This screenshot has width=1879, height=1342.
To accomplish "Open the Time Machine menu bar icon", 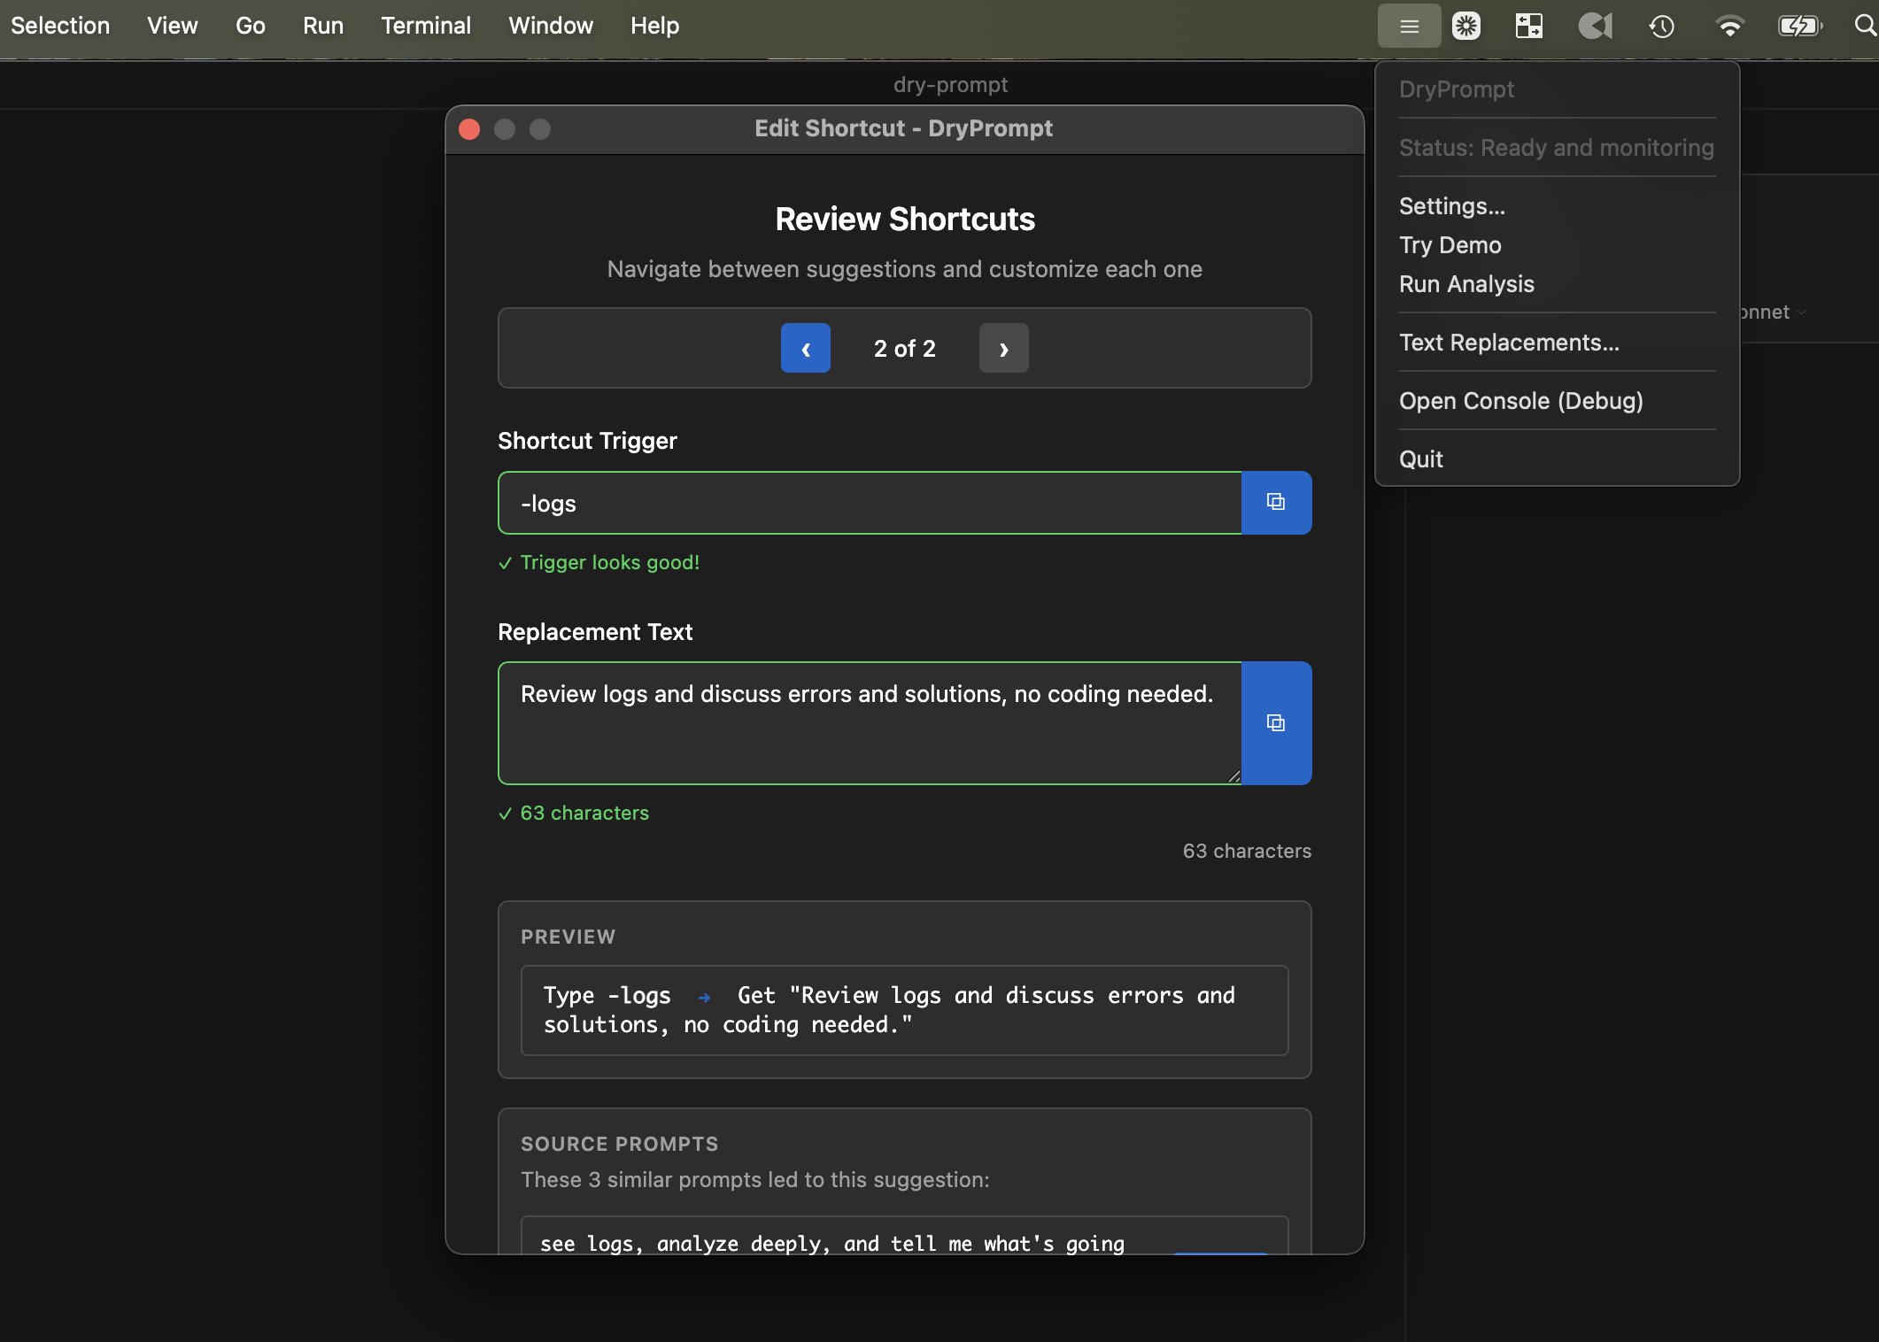I will click(x=1661, y=26).
